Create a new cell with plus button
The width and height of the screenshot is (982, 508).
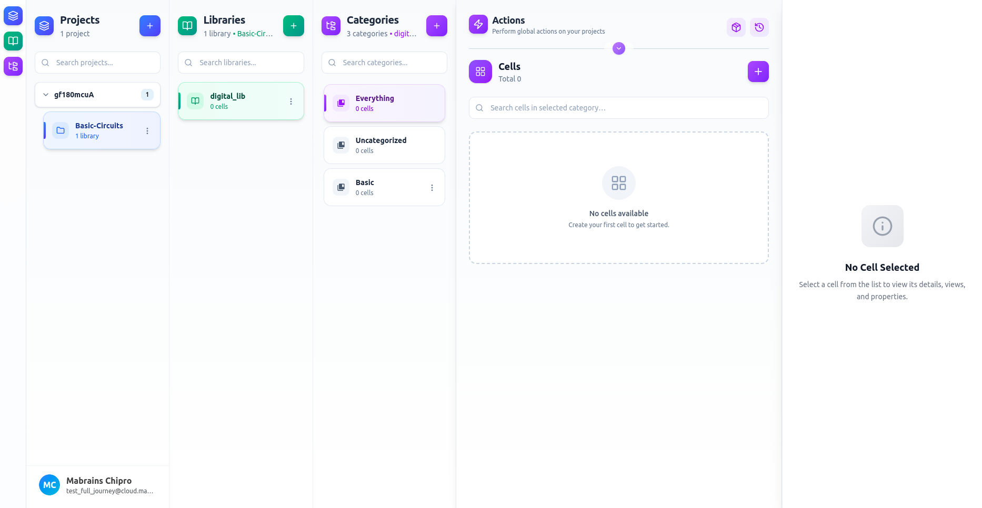click(758, 72)
